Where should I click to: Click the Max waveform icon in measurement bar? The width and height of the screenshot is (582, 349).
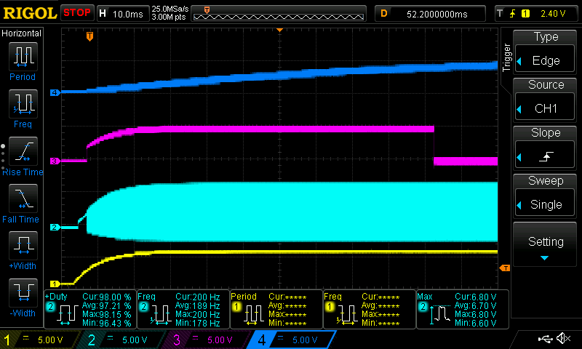coord(440,316)
